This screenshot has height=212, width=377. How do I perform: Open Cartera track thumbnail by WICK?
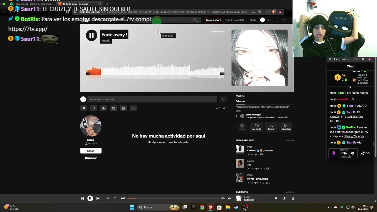[240, 149]
